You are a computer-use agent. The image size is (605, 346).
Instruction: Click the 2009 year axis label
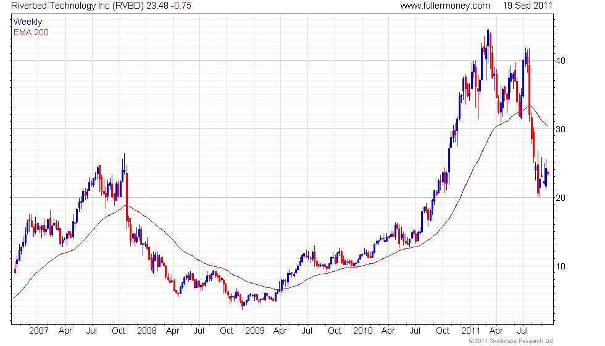point(254,331)
